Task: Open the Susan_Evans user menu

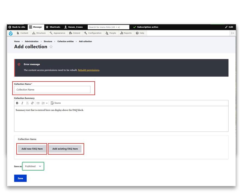Action: coord(73,27)
